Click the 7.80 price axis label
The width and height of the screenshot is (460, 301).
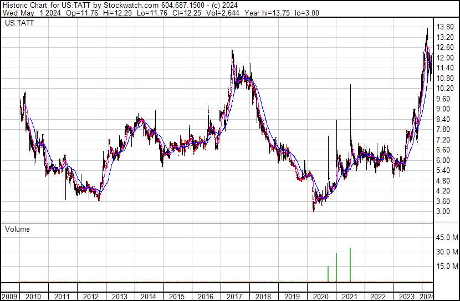(443, 129)
